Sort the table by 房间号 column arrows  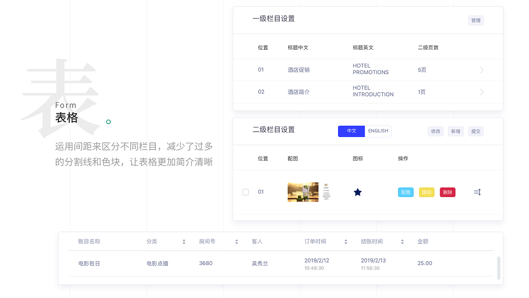[236, 242]
